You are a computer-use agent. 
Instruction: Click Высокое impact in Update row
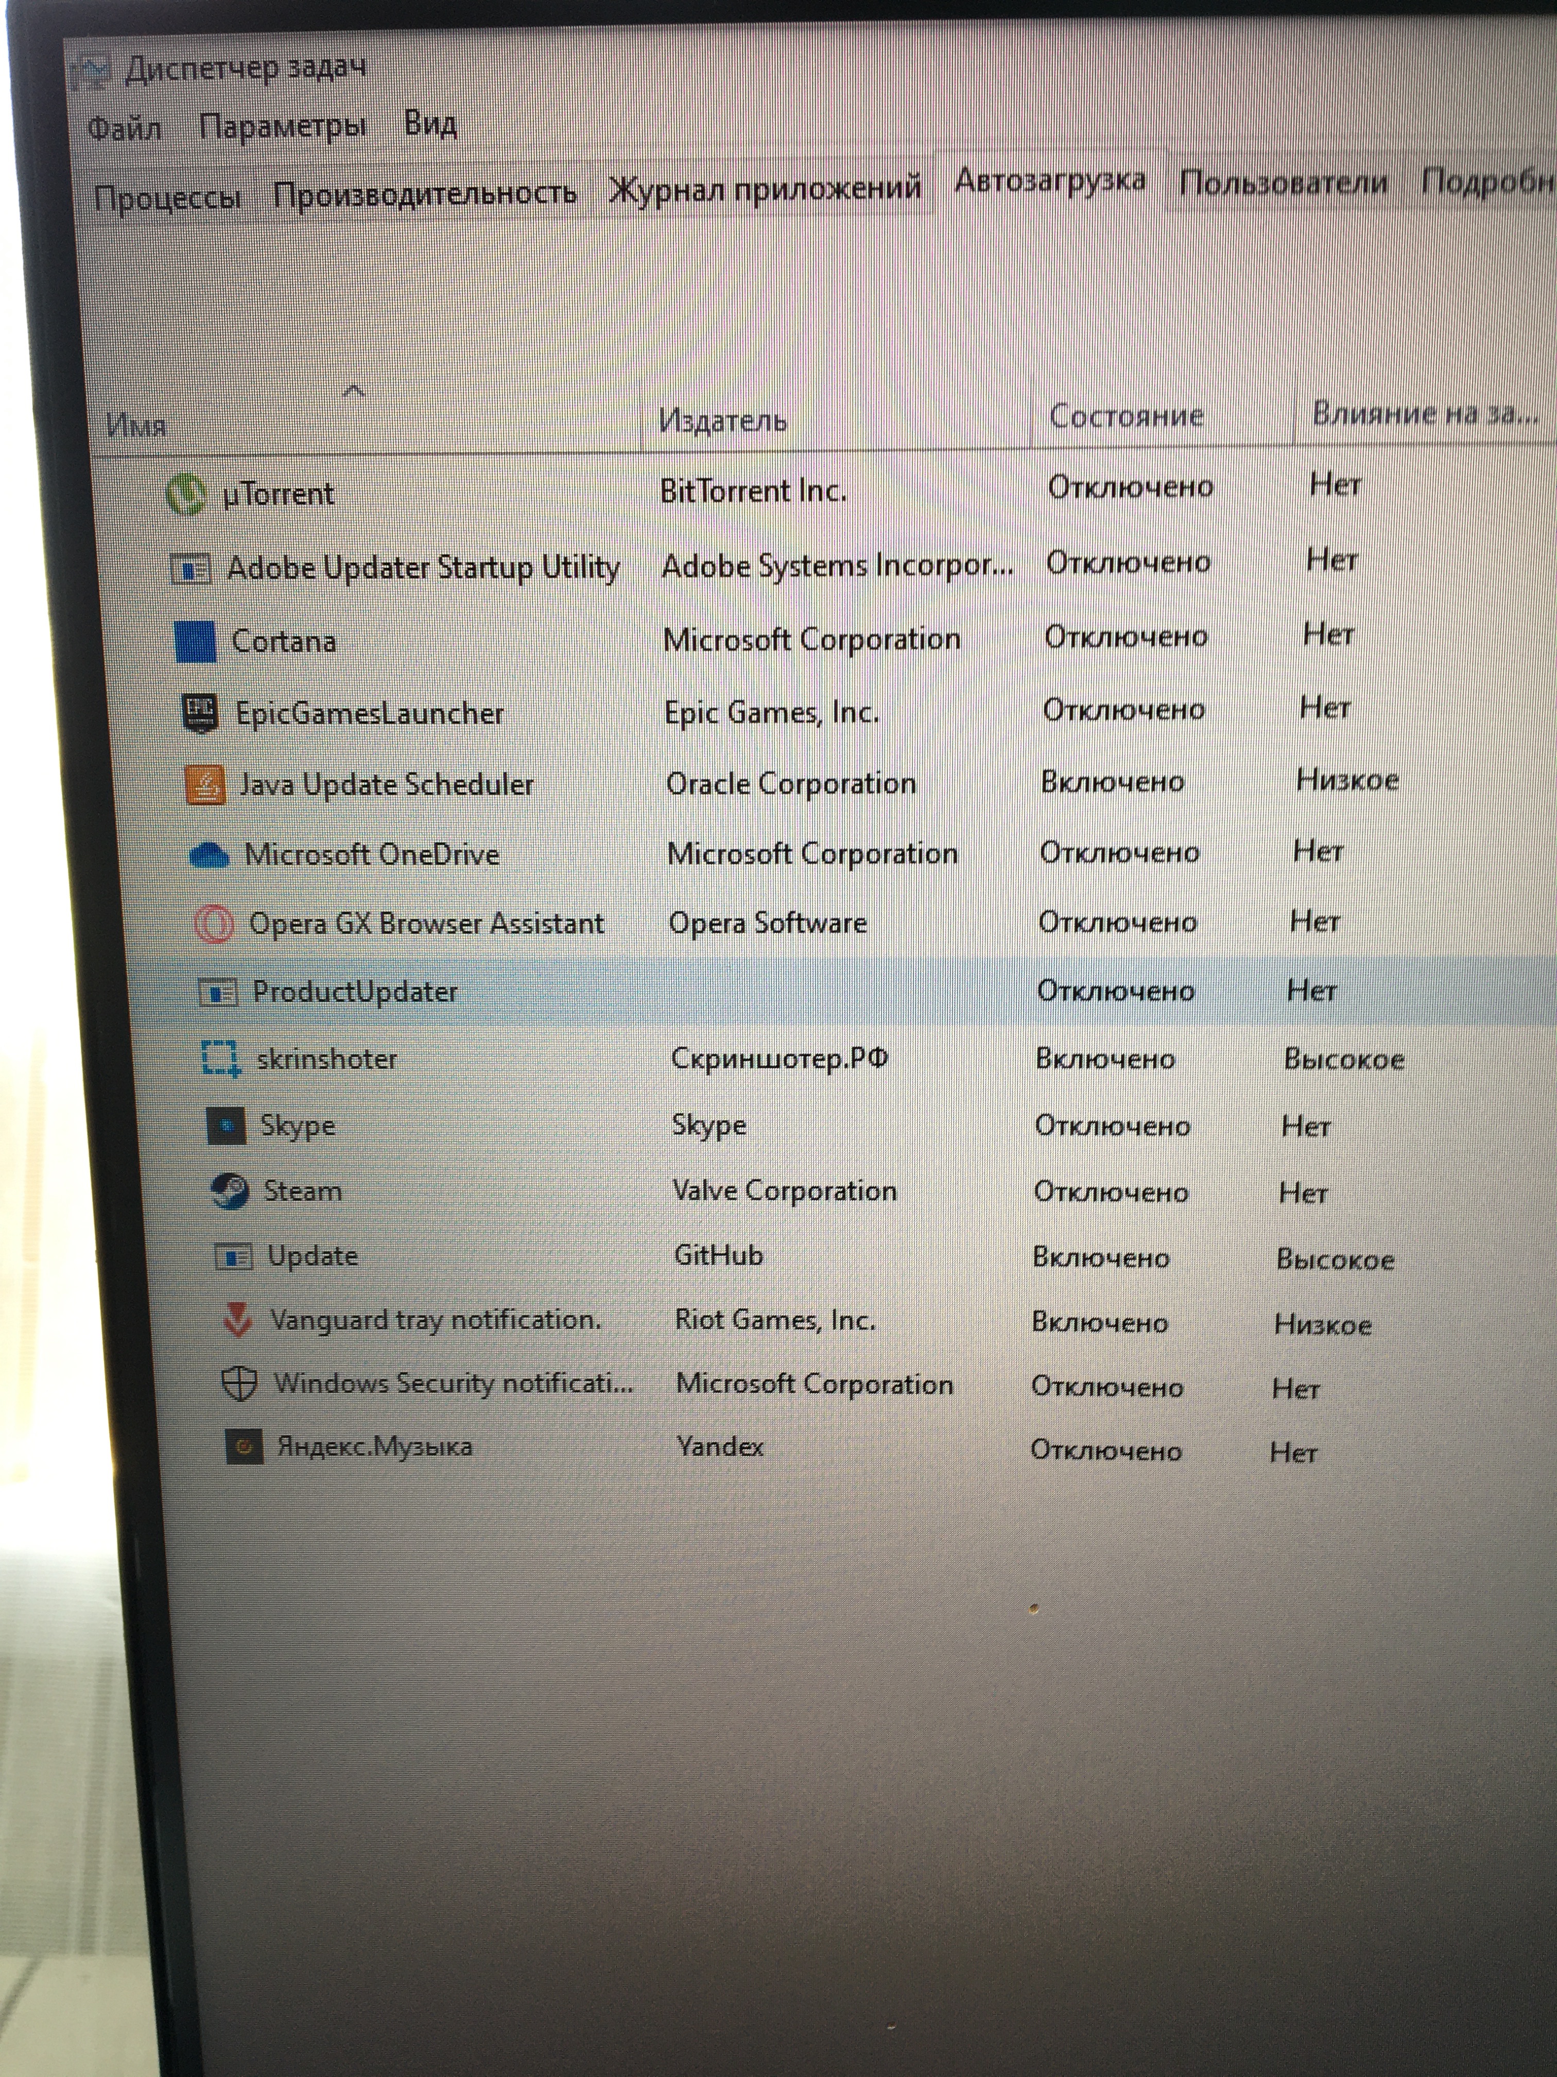1335,1259
